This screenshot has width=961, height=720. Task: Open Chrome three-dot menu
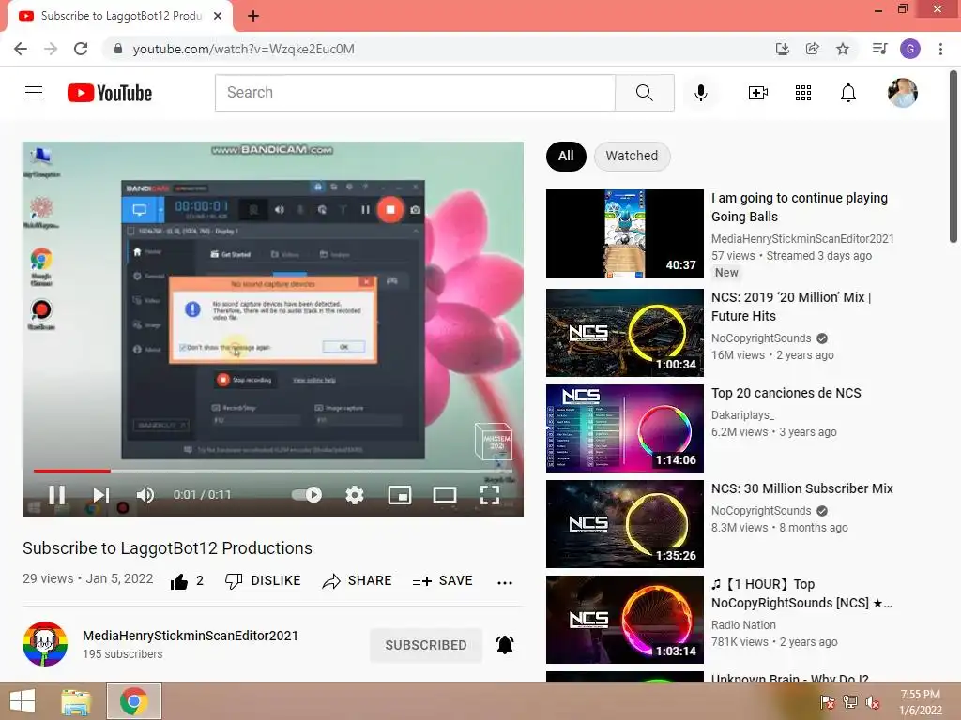(x=940, y=49)
